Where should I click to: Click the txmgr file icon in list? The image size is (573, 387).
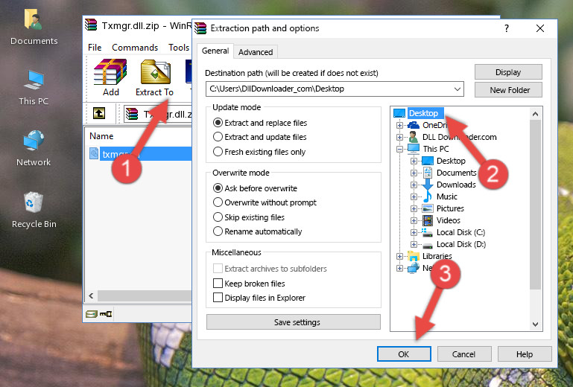click(94, 153)
